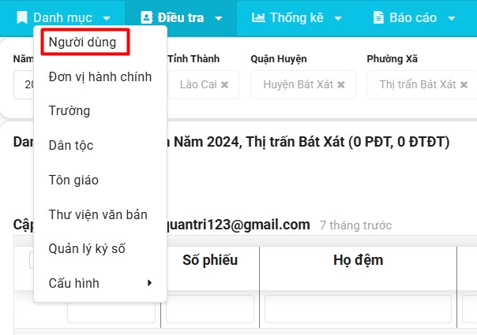477x335 pixels.
Task: Open the Quản lý ký số item
Action: pyautogui.click(x=87, y=249)
